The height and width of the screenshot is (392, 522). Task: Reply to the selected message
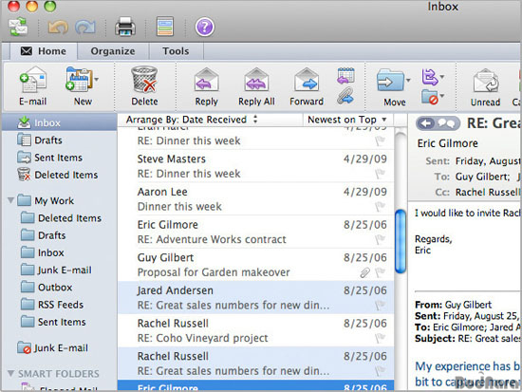[x=206, y=86]
